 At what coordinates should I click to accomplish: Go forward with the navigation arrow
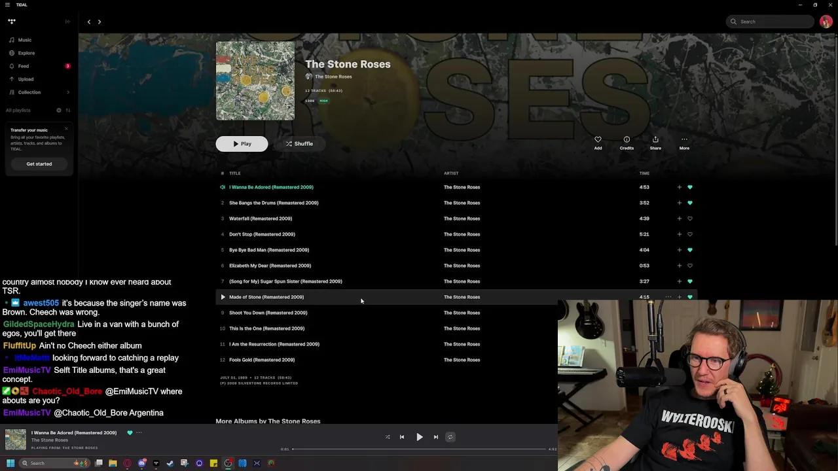(x=100, y=22)
